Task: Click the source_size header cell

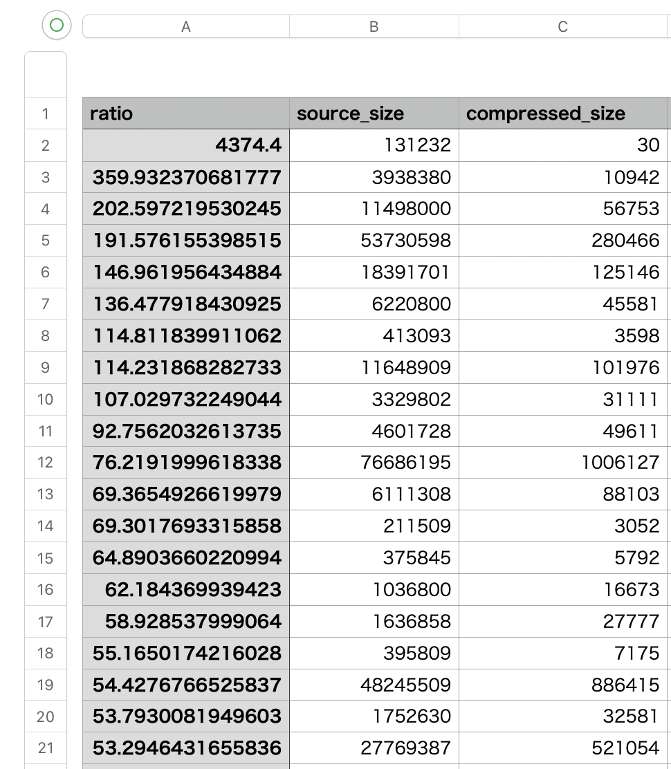Action: coord(374,113)
